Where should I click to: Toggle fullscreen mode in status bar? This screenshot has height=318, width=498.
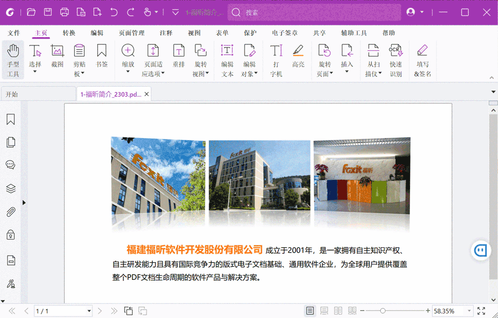pos(481,311)
